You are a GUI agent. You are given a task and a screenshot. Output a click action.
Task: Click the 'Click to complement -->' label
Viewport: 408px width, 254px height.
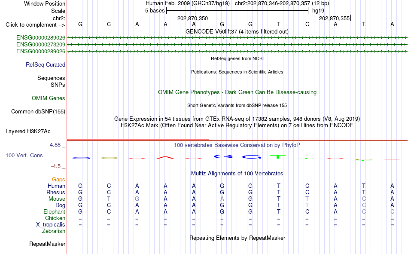[x=35, y=25]
